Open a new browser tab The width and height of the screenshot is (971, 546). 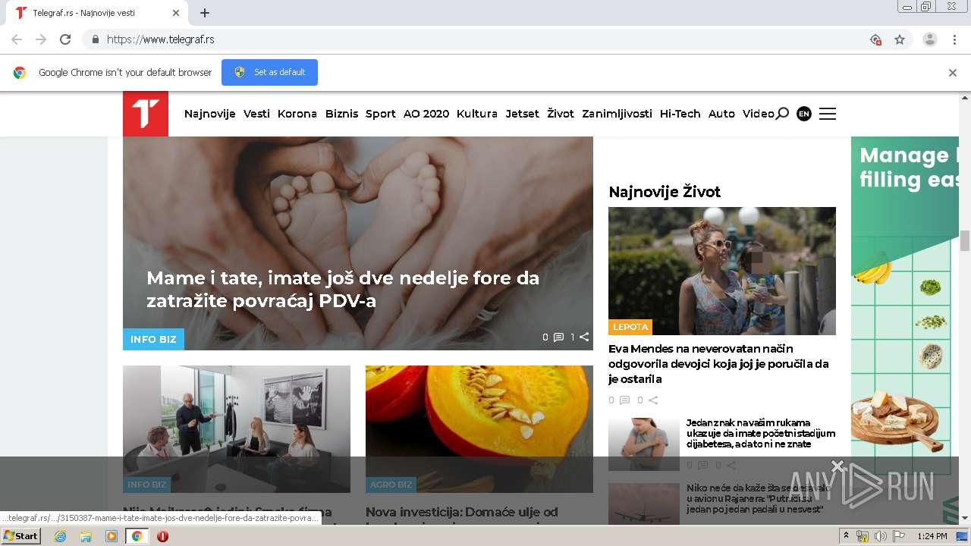point(205,13)
